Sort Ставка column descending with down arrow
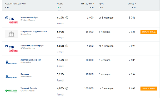 coord(58,7)
